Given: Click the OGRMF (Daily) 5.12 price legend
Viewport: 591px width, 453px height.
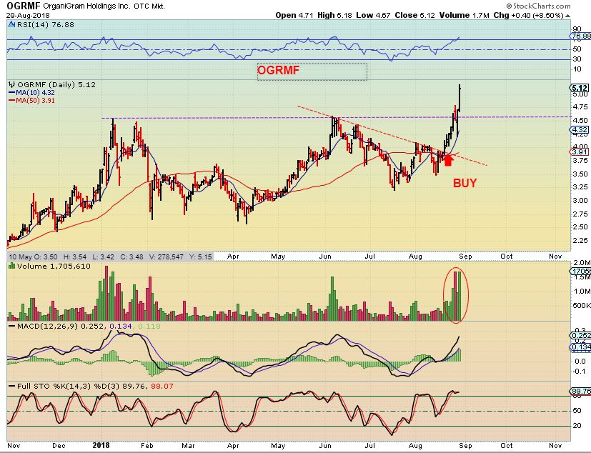Looking at the screenshot, I should (x=56, y=84).
